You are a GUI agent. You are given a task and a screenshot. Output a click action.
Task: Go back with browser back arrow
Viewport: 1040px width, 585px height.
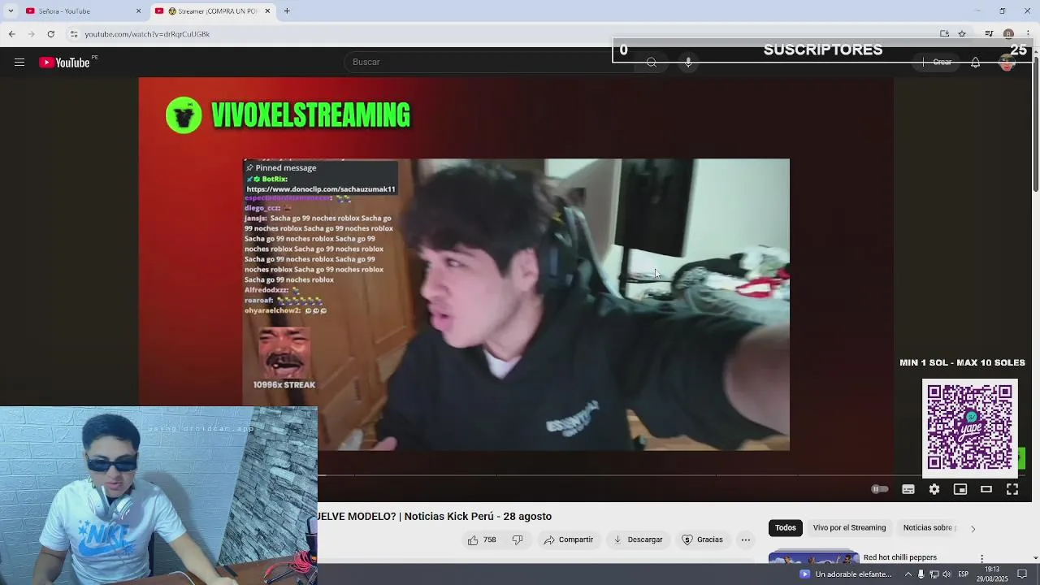point(11,34)
